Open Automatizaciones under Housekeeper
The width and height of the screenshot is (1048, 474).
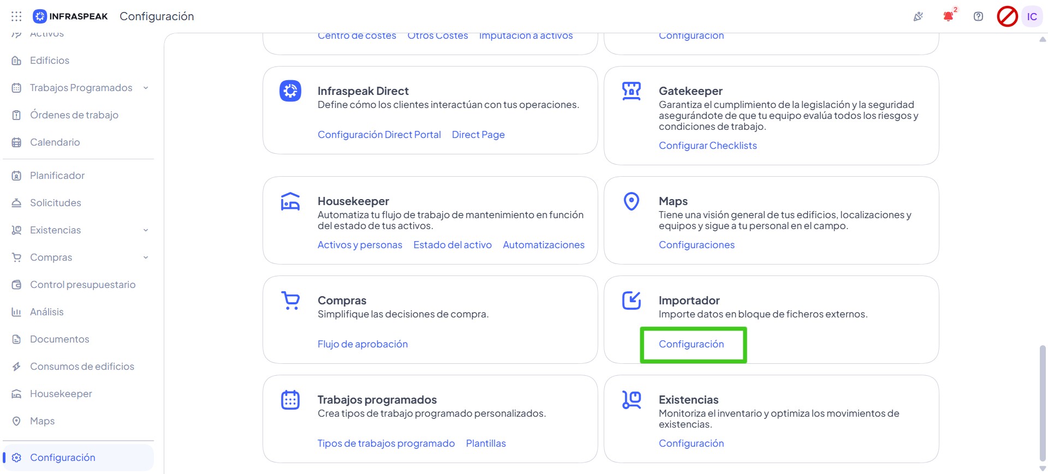coord(544,245)
